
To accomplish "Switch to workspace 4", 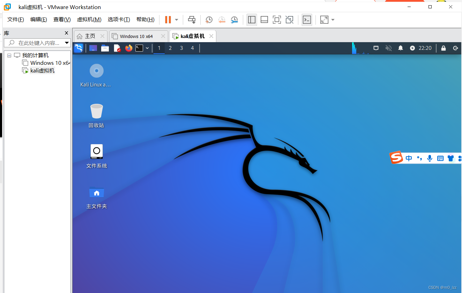I will click(x=192, y=48).
